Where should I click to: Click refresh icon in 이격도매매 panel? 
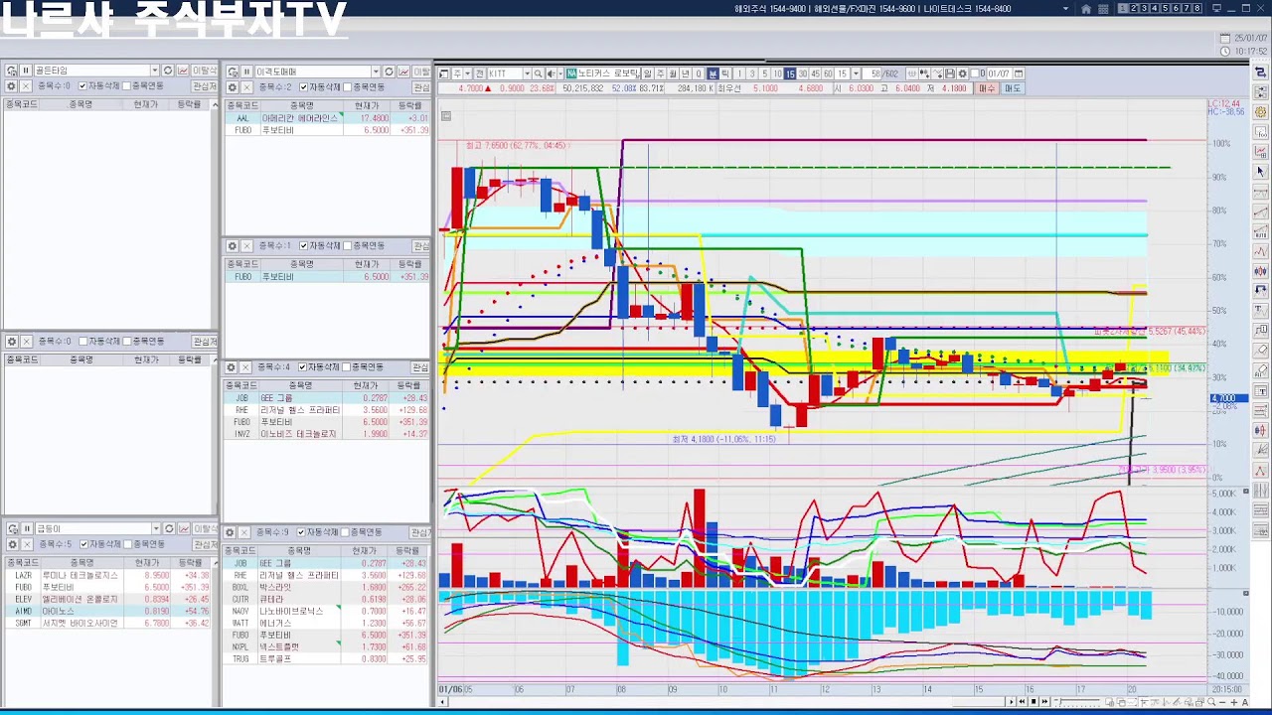(389, 71)
